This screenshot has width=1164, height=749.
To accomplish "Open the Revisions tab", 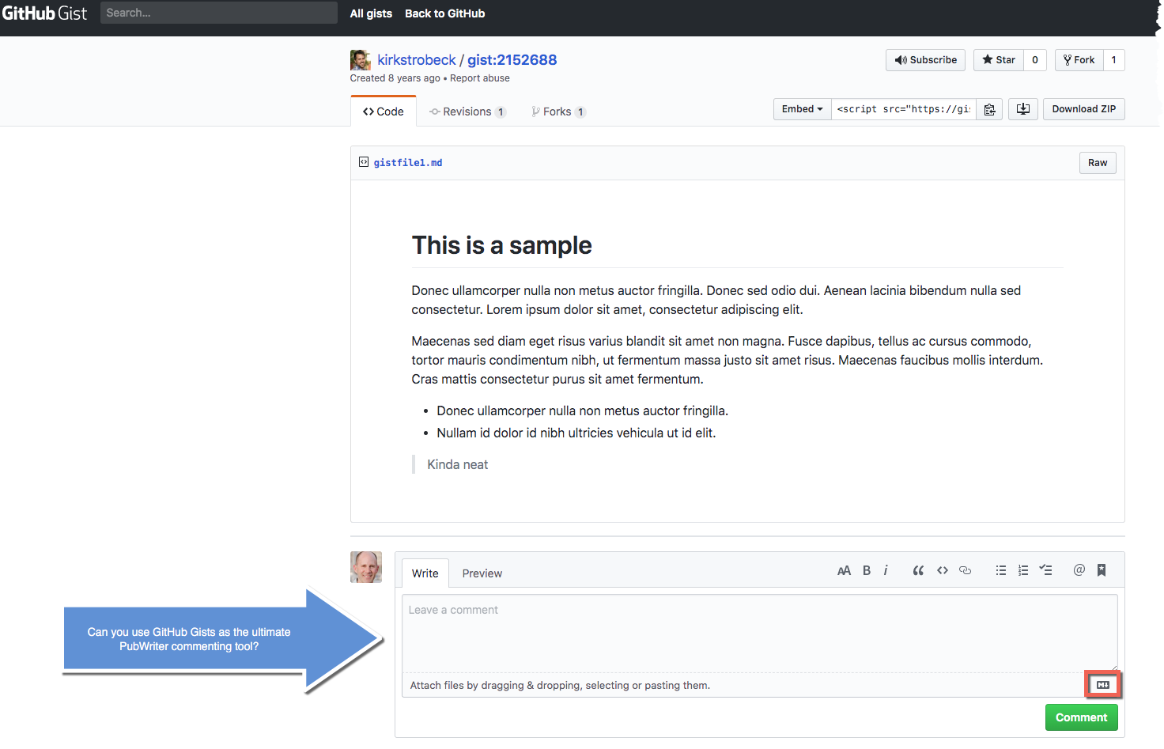I will pos(467,112).
